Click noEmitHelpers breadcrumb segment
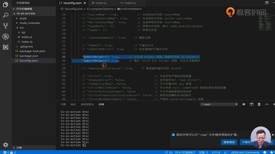Image resolution: width=275 pixels, height=154 pixels. click(131, 9)
